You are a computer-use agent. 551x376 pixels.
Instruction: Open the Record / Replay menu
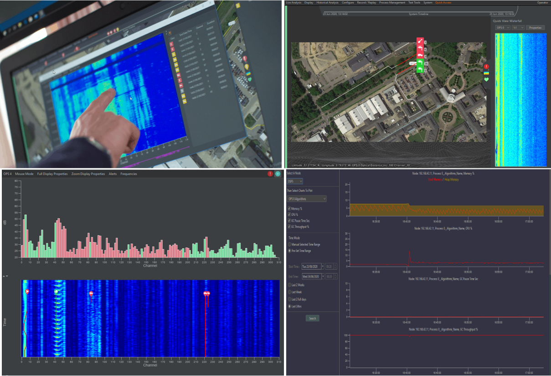coord(366,3)
